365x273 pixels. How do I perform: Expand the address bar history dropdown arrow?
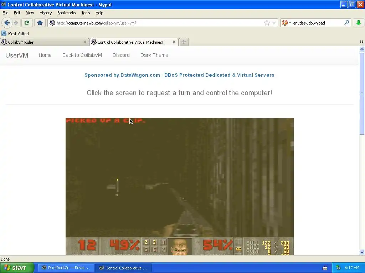(x=274, y=23)
